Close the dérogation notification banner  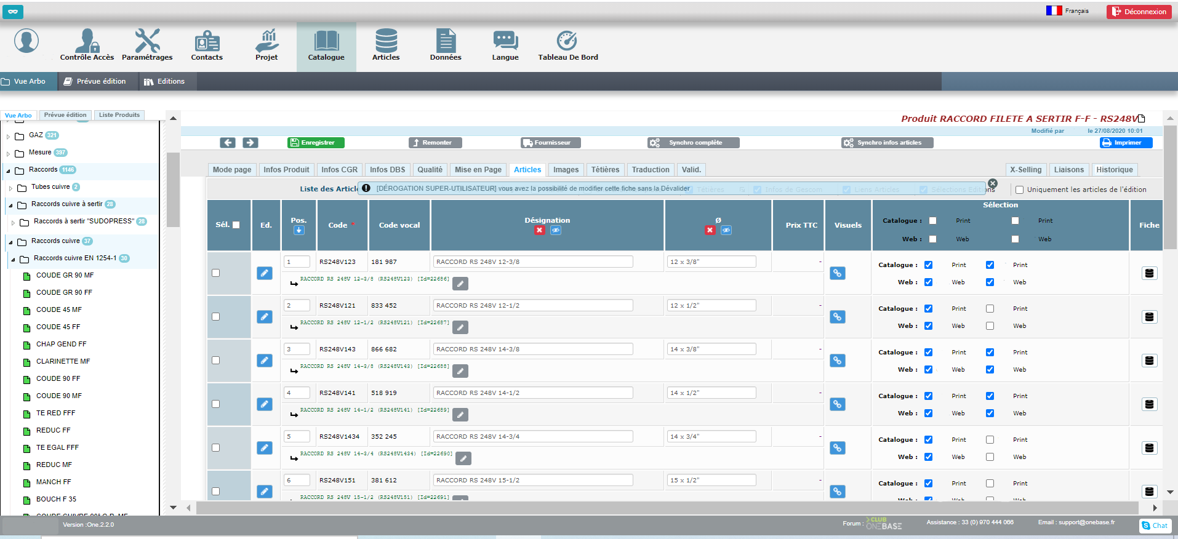[992, 183]
